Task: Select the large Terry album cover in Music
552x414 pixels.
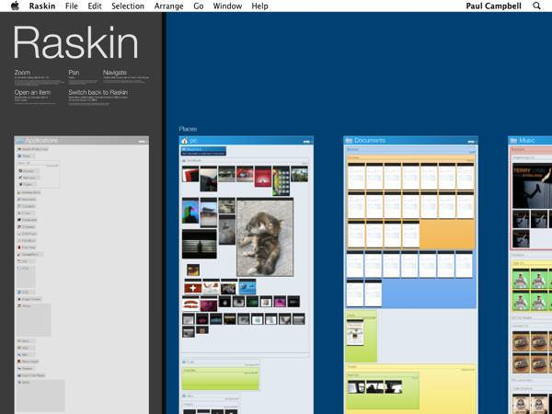Action: point(532,186)
